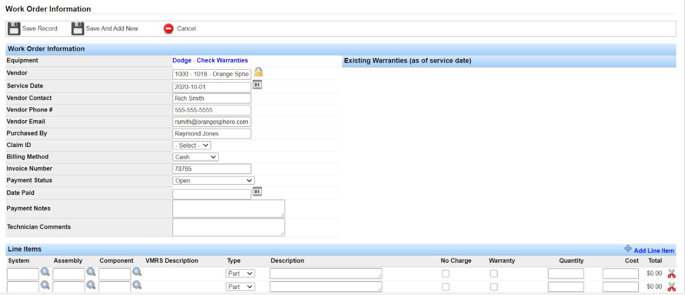Click the Date Paid field
Screen dimensions: 685x295
click(212, 194)
